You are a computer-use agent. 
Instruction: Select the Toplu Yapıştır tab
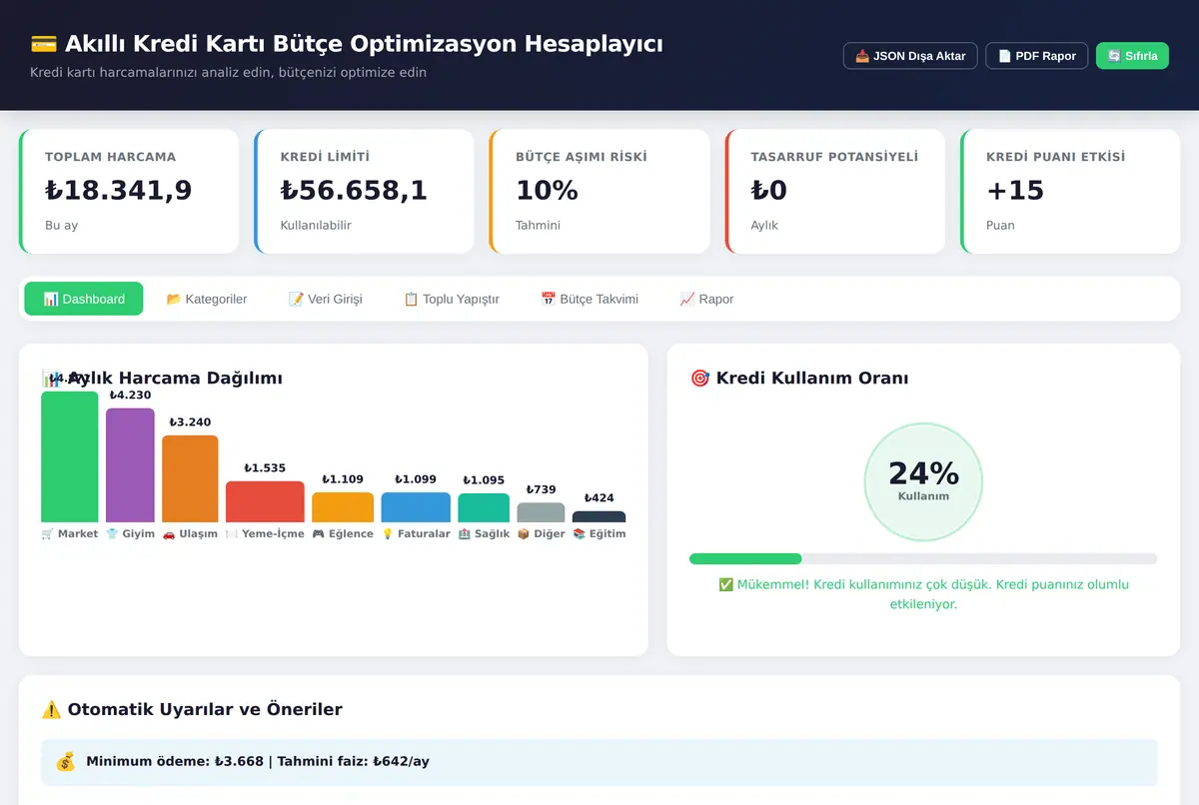click(452, 299)
